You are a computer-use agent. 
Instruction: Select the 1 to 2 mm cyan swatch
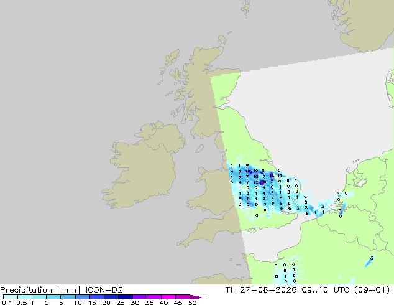click(x=39, y=297)
